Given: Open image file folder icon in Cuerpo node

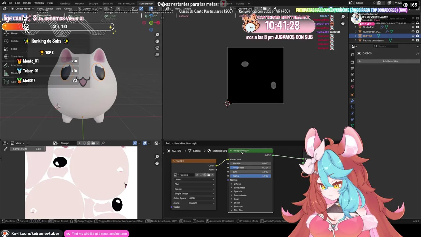Looking at the screenshot, I should 209,175.
